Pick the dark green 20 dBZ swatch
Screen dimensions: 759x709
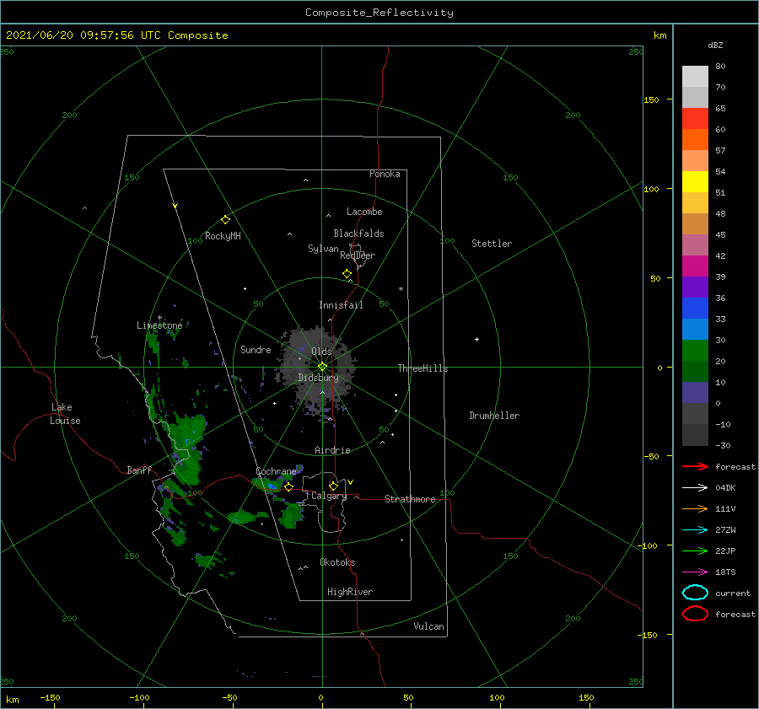point(695,372)
